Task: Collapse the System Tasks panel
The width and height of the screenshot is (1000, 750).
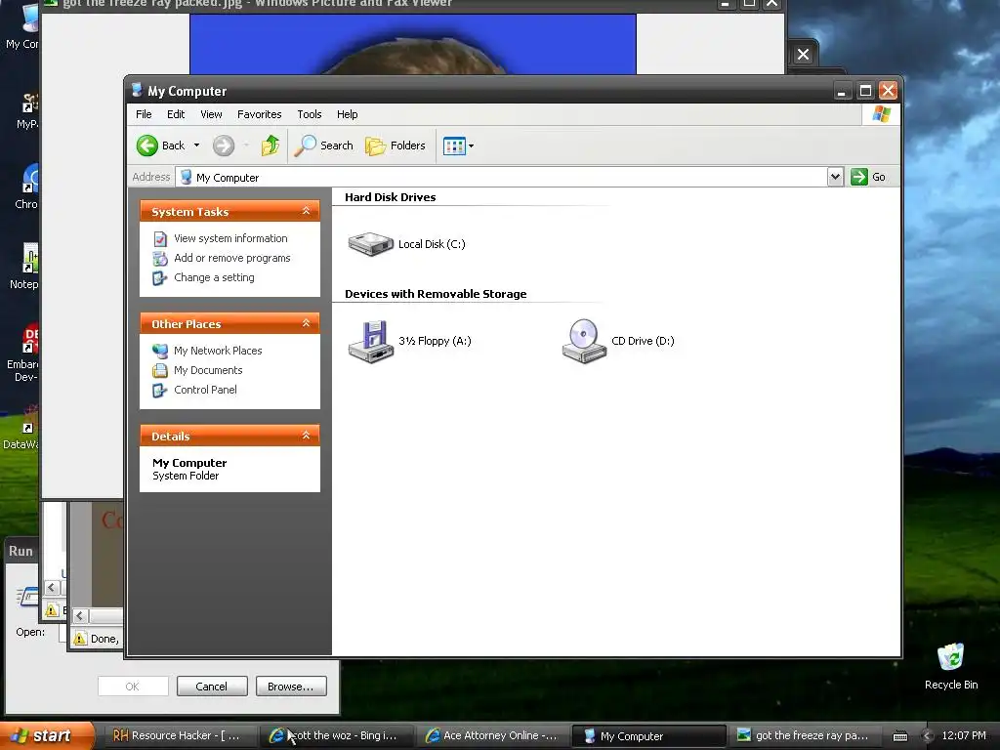Action: click(x=306, y=211)
